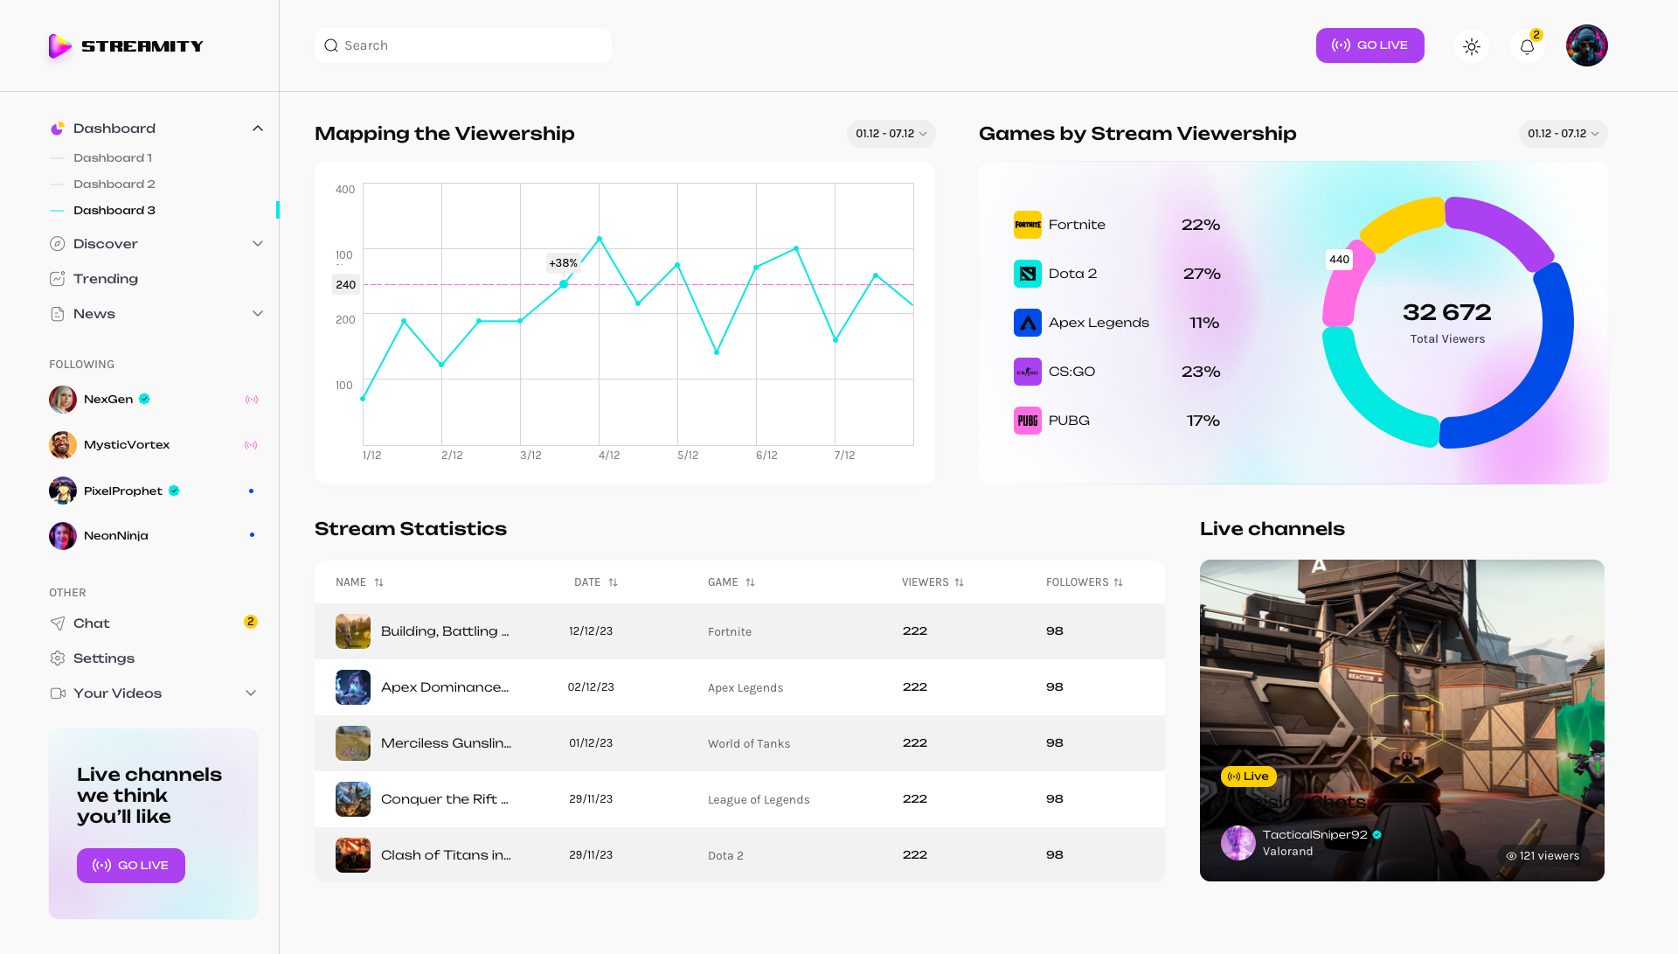
Task: Click the Chat icon in the sidebar
Action: (x=57, y=623)
